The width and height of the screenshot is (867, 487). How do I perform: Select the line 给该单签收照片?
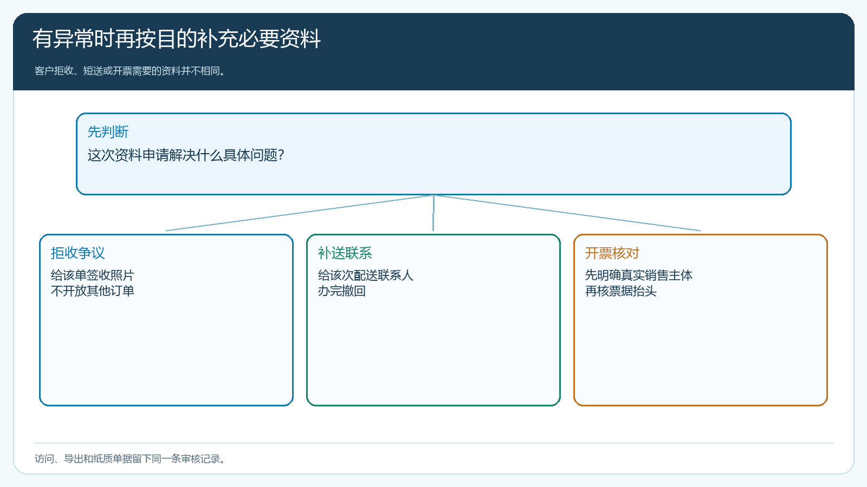tap(93, 275)
